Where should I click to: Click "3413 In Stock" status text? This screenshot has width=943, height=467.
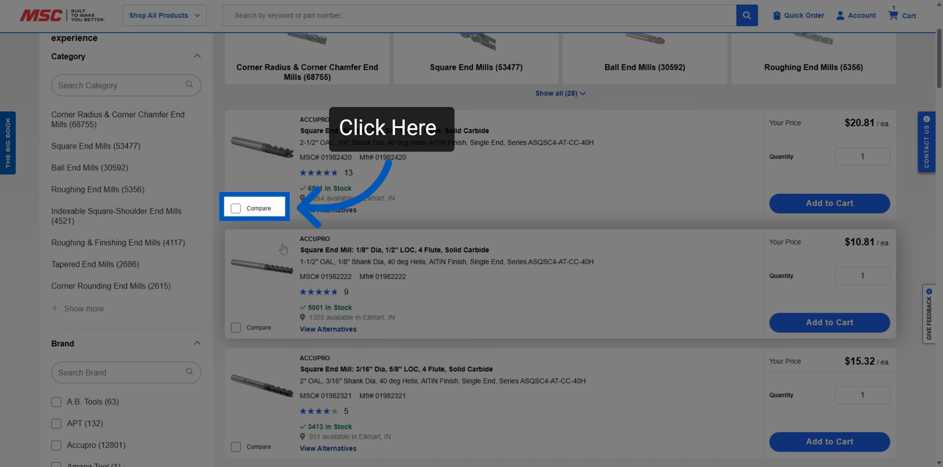[x=330, y=427]
